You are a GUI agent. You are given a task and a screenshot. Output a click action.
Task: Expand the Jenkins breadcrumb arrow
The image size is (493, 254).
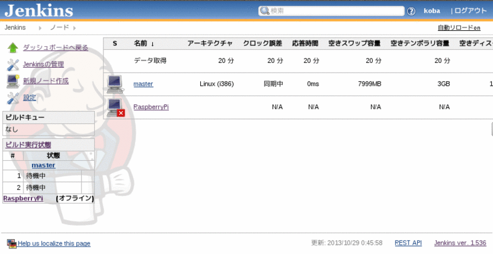(x=40, y=28)
